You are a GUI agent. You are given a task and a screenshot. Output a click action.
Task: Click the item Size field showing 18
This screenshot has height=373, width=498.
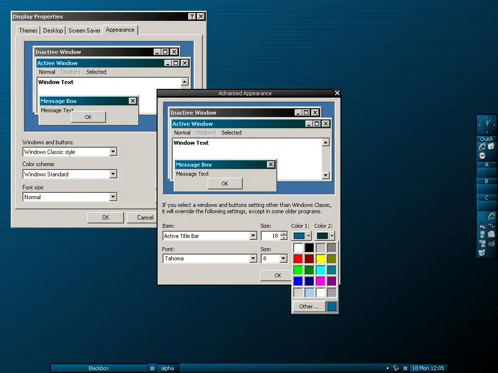270,236
